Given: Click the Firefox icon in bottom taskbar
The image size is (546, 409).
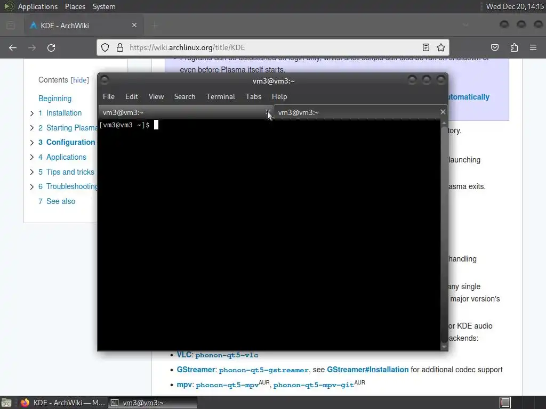Looking at the screenshot, I should pos(25,403).
